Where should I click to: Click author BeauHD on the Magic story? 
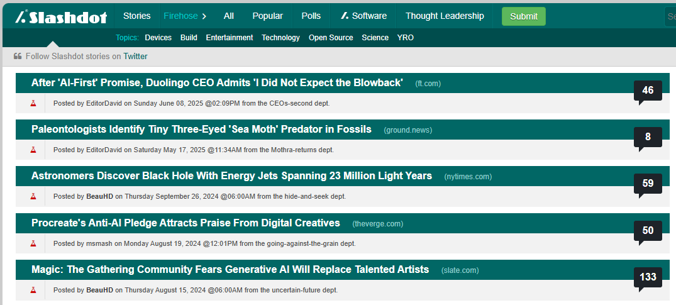coord(99,290)
